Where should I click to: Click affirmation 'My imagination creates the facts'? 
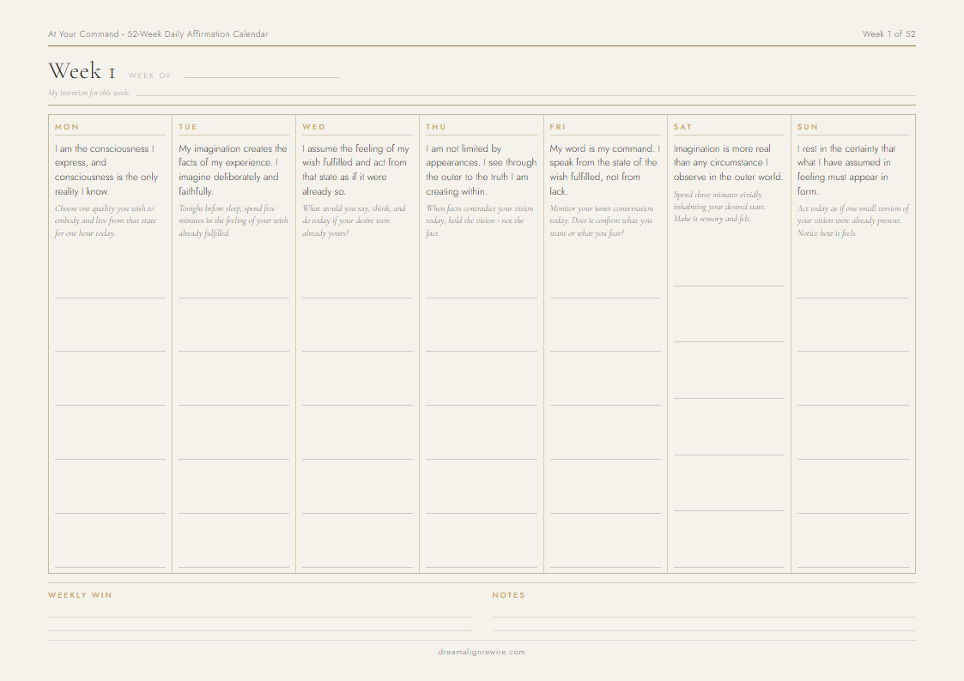pos(233,170)
